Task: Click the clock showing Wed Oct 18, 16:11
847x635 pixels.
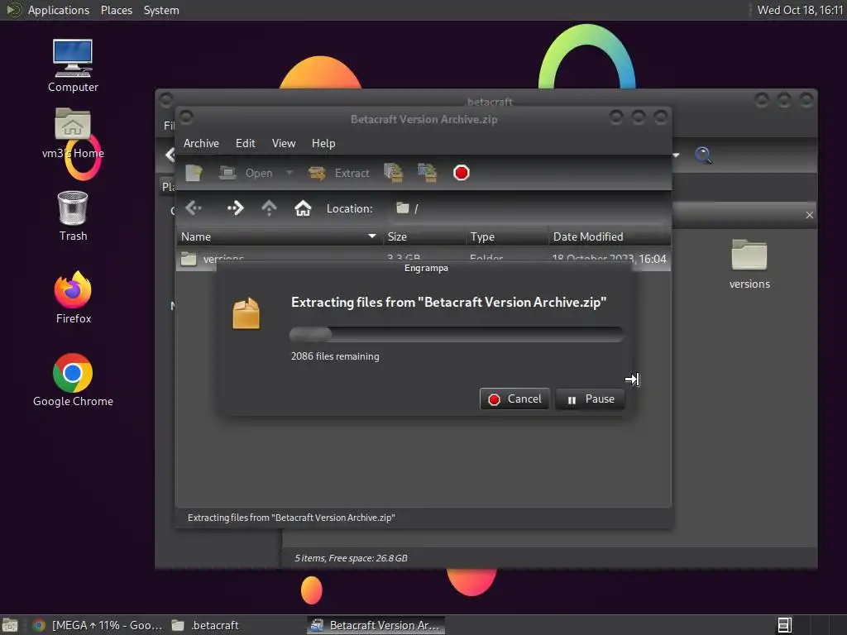Action: pyautogui.click(x=800, y=10)
